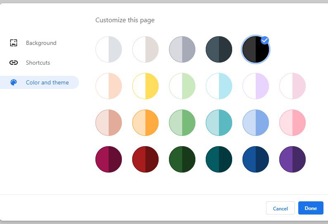Pick the white and lavender swatch

click(256, 86)
